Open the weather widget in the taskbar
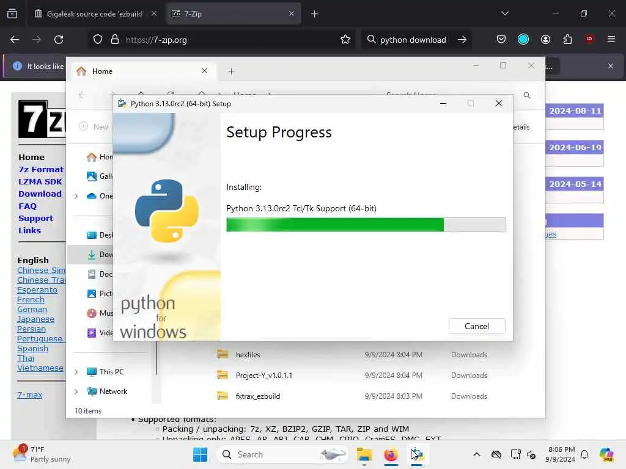This screenshot has height=469, width=626. (x=42, y=454)
